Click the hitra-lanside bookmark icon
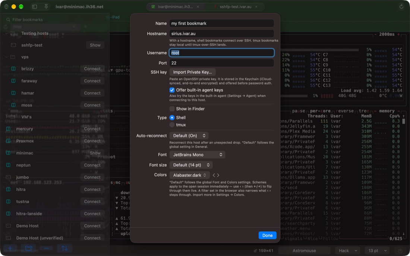The width and height of the screenshot is (410, 256). coord(8,214)
